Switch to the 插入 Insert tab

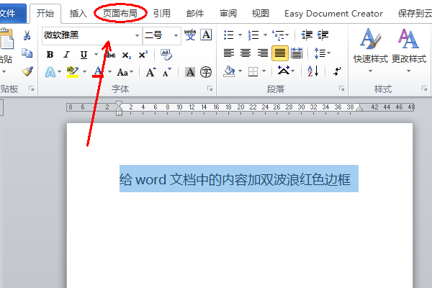click(78, 13)
